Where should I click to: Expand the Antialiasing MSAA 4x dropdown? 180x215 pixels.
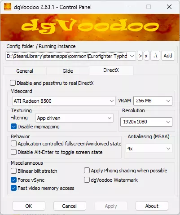(x=149, y=149)
